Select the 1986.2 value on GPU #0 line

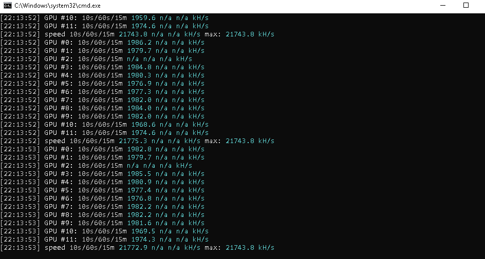point(139,43)
